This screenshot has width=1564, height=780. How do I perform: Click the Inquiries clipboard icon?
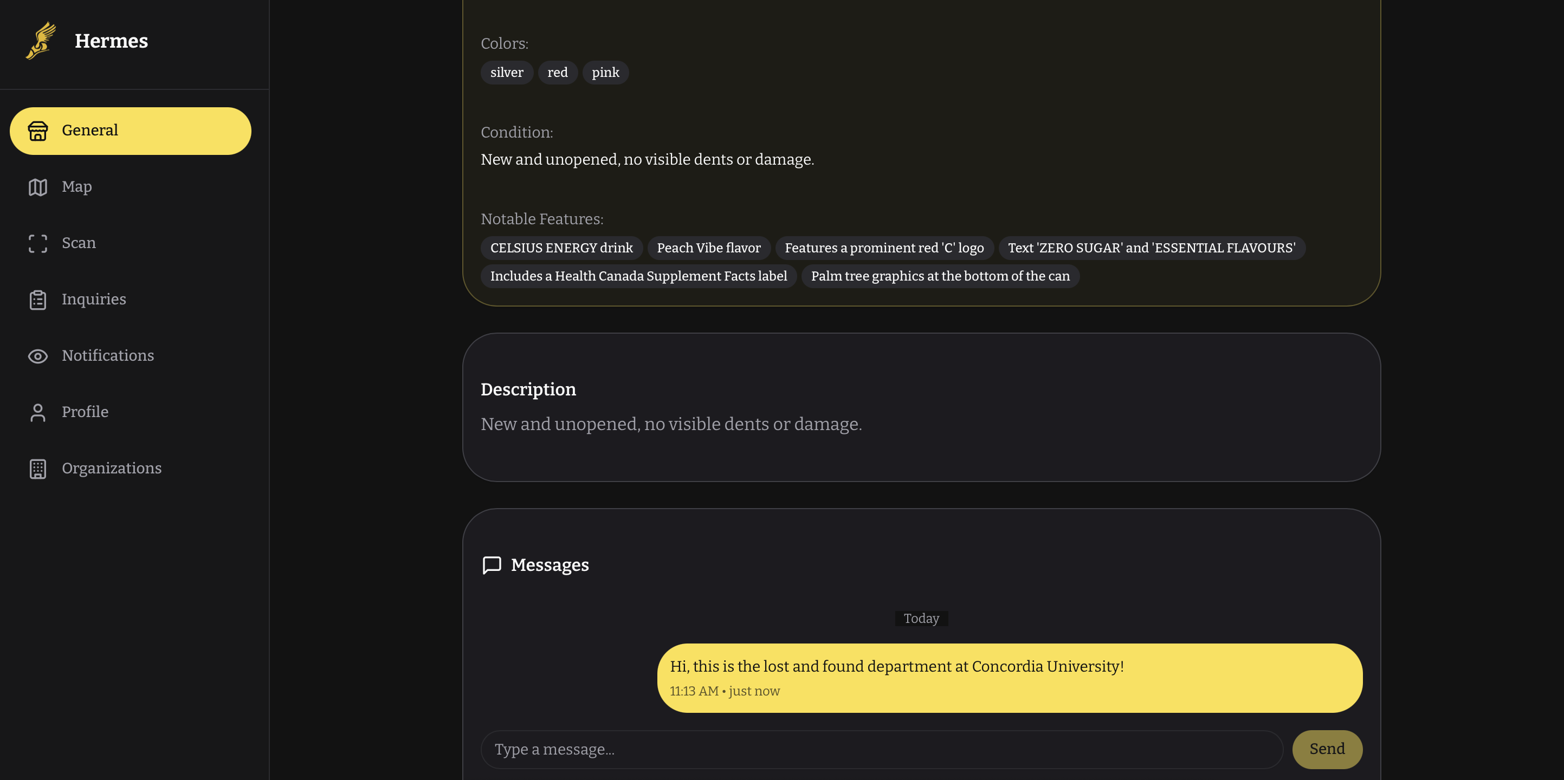pos(37,300)
